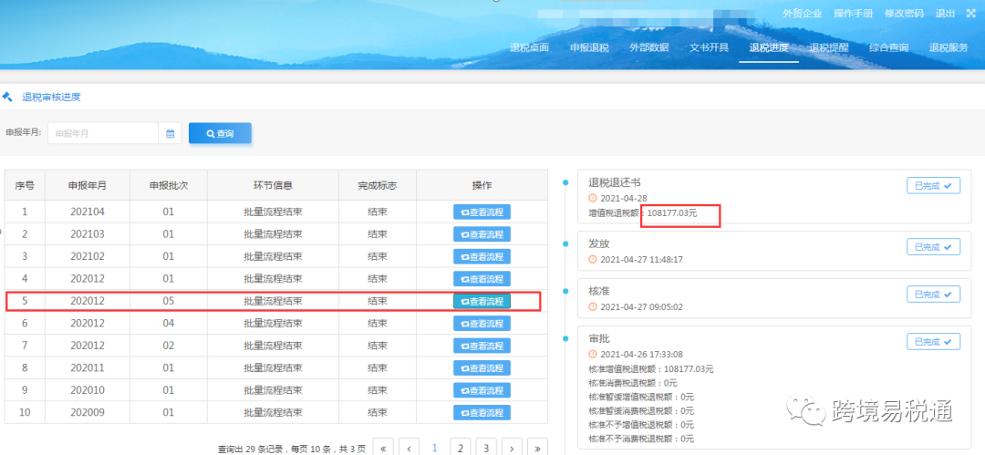Go to the next page arrow
The width and height of the screenshot is (985, 455).
click(x=513, y=448)
